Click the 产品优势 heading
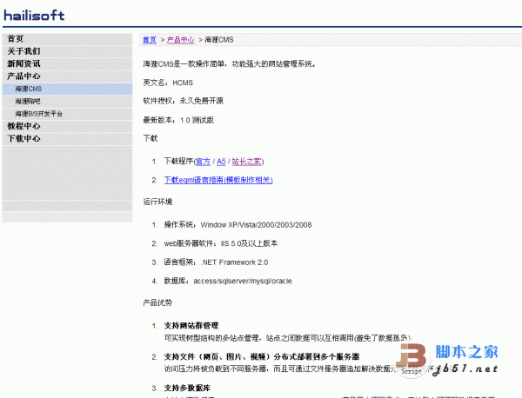Image resolution: width=522 pixels, height=398 pixels. tap(157, 303)
